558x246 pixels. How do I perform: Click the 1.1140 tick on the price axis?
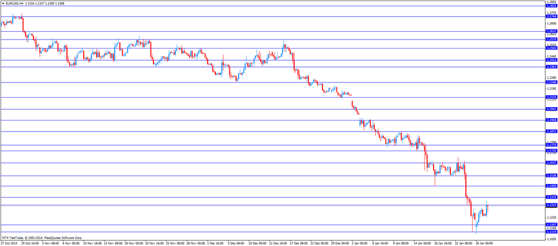pyautogui.click(x=552, y=228)
